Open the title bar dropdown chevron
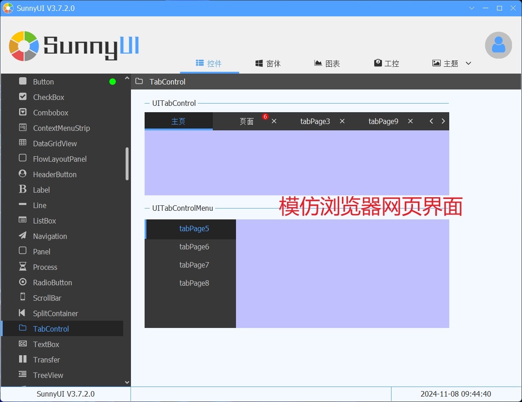The image size is (522, 402). tap(472, 8)
